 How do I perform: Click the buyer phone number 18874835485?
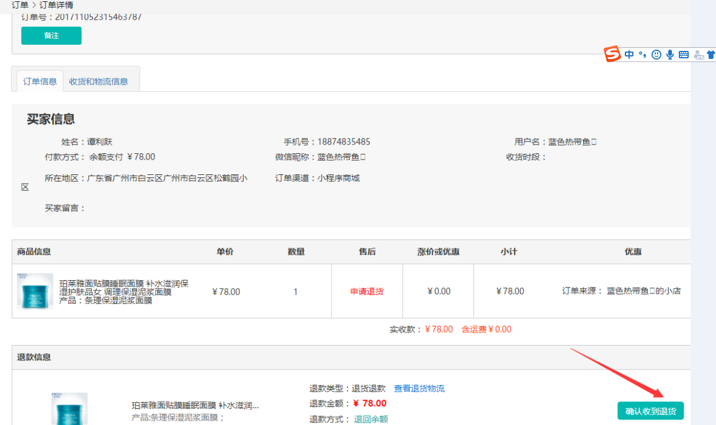(344, 141)
